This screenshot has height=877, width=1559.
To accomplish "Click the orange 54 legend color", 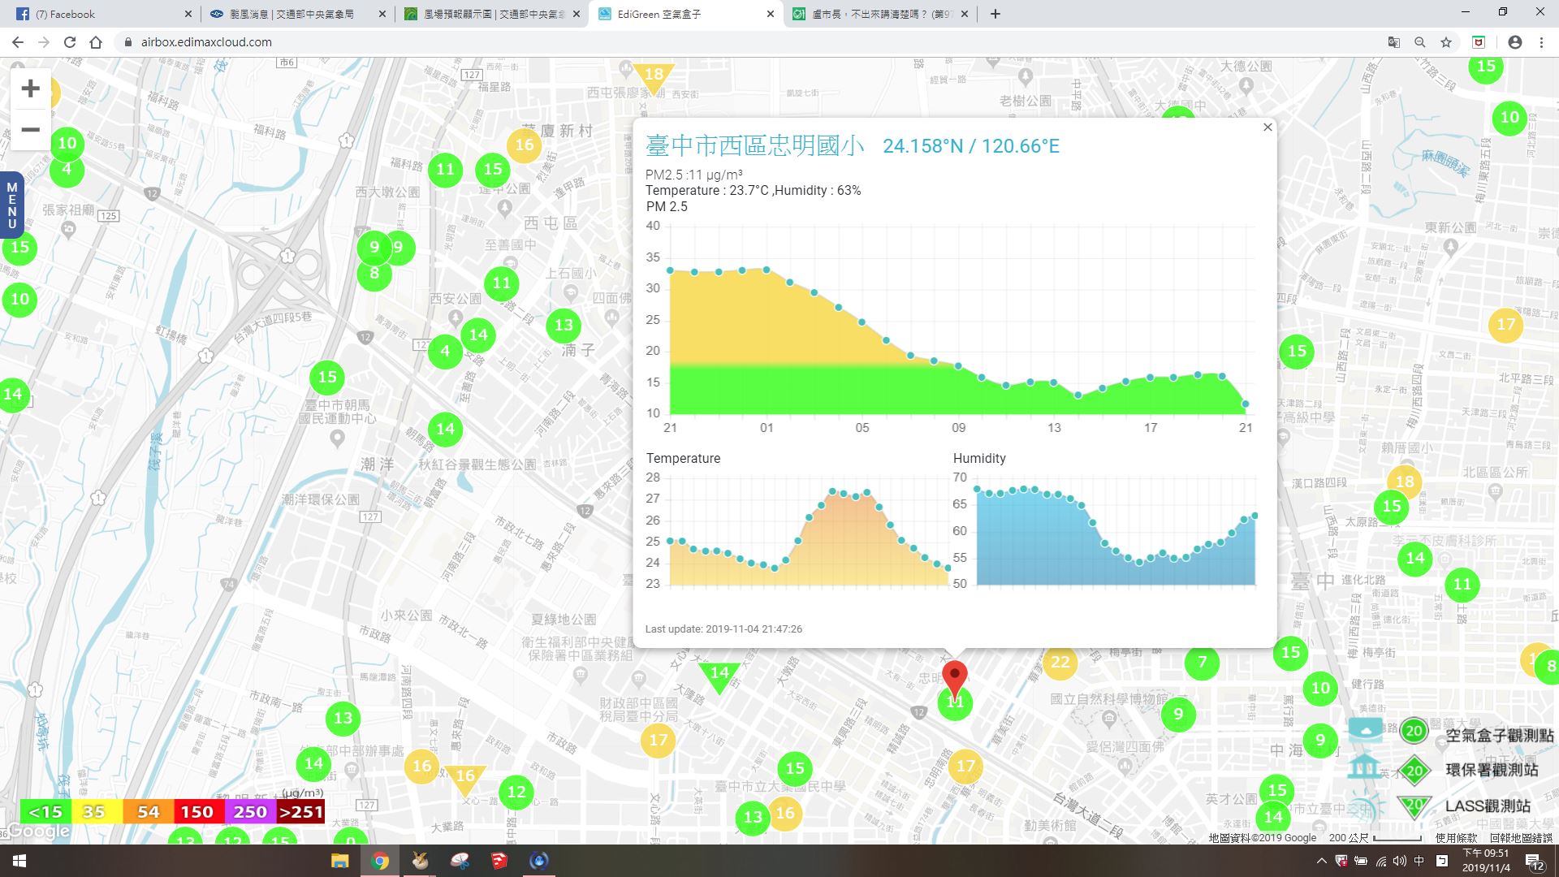I will point(149,811).
